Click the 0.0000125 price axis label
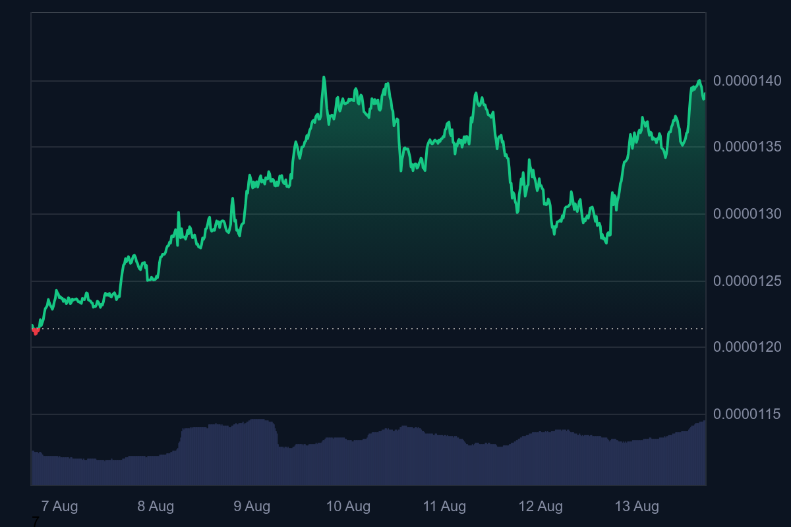 click(x=747, y=281)
